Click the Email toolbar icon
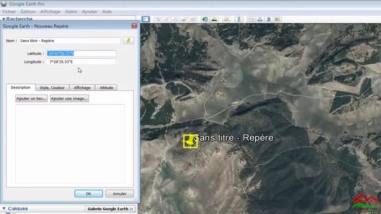This screenshot has height=214, width=381. click(251, 19)
